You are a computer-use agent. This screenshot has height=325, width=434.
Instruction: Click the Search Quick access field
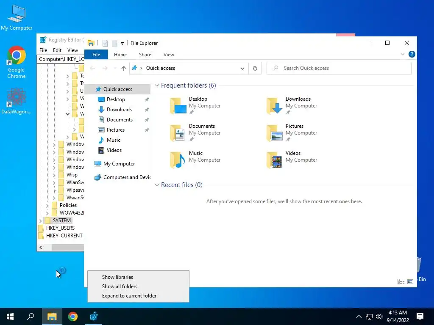[339, 68]
